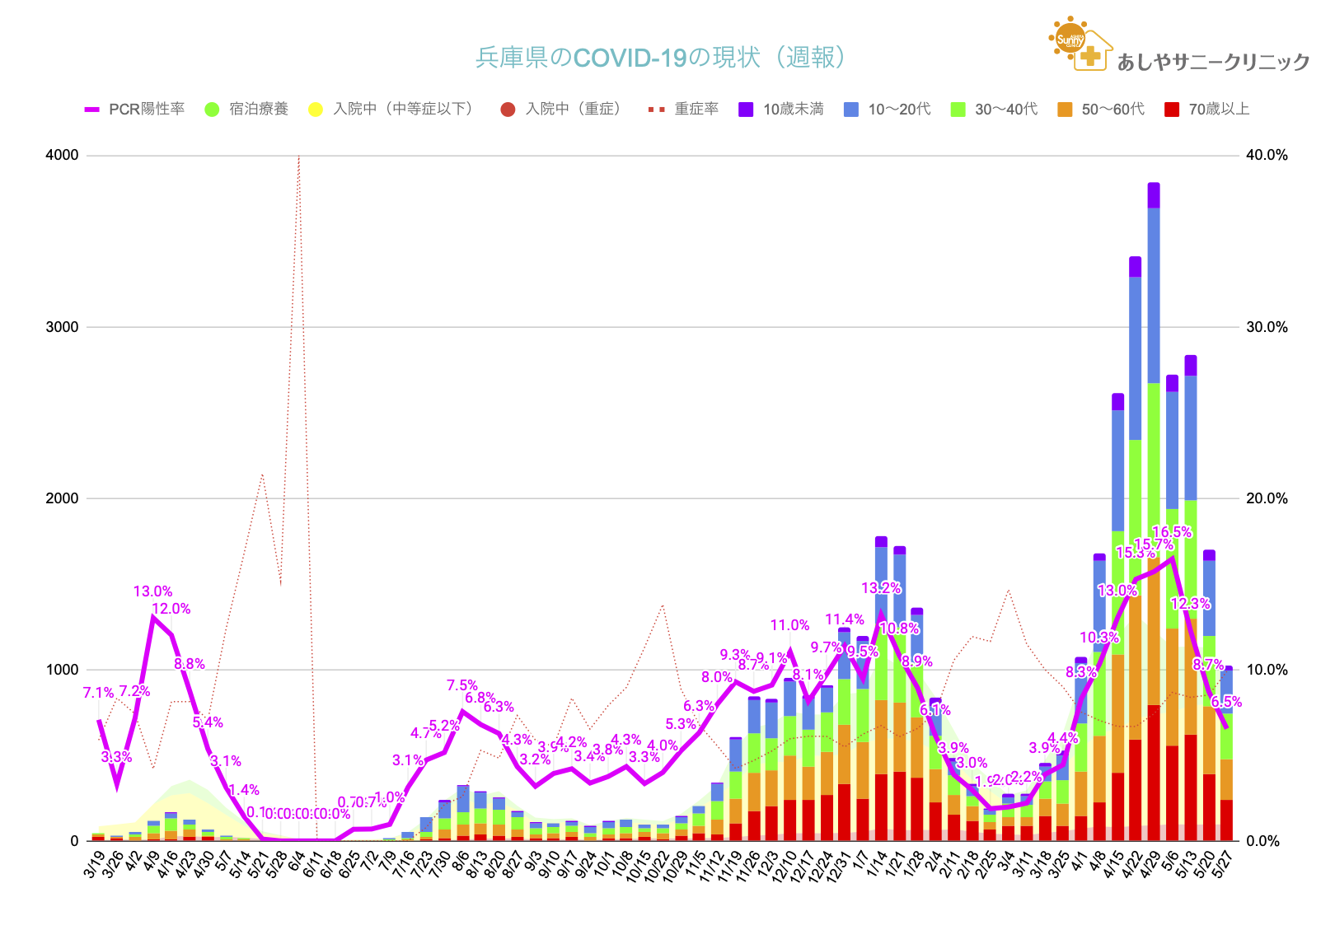This screenshot has width=1335, height=930.
Task: Click the Sunny clinic logo icon
Action: (x=1080, y=42)
